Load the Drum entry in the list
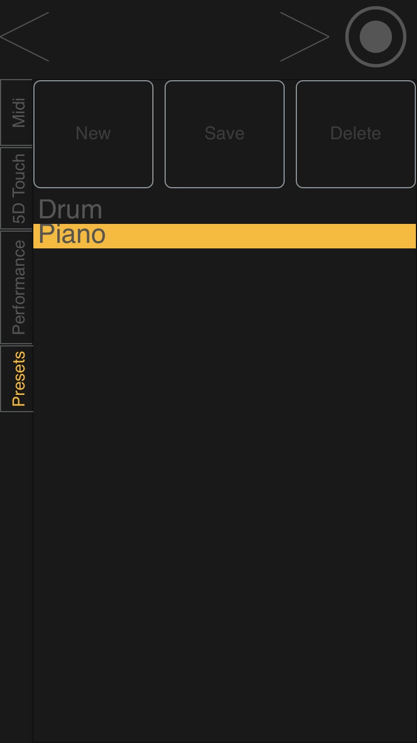 (71, 210)
